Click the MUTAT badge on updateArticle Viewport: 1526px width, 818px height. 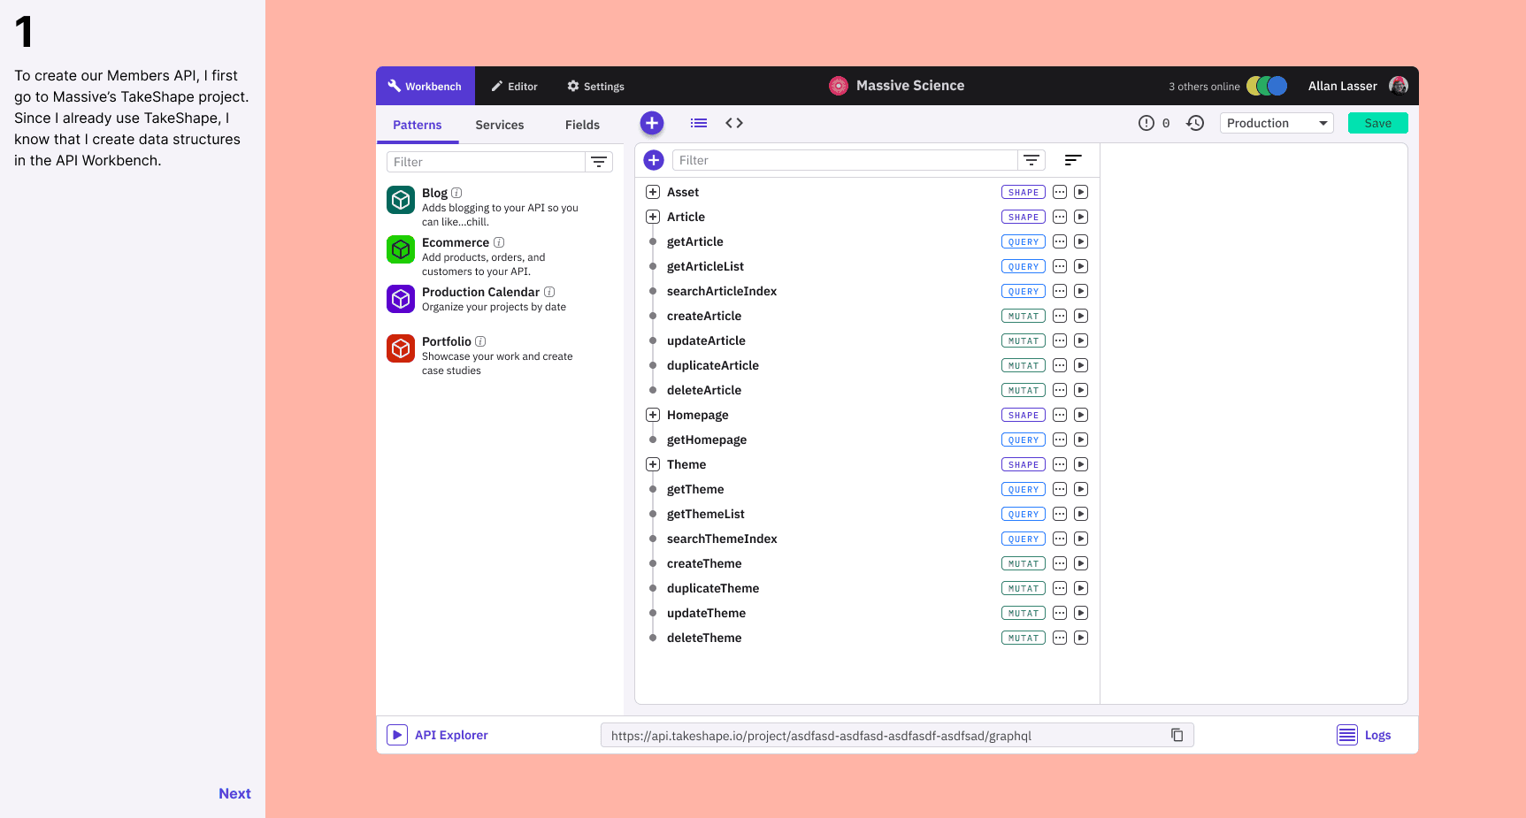click(x=1024, y=340)
